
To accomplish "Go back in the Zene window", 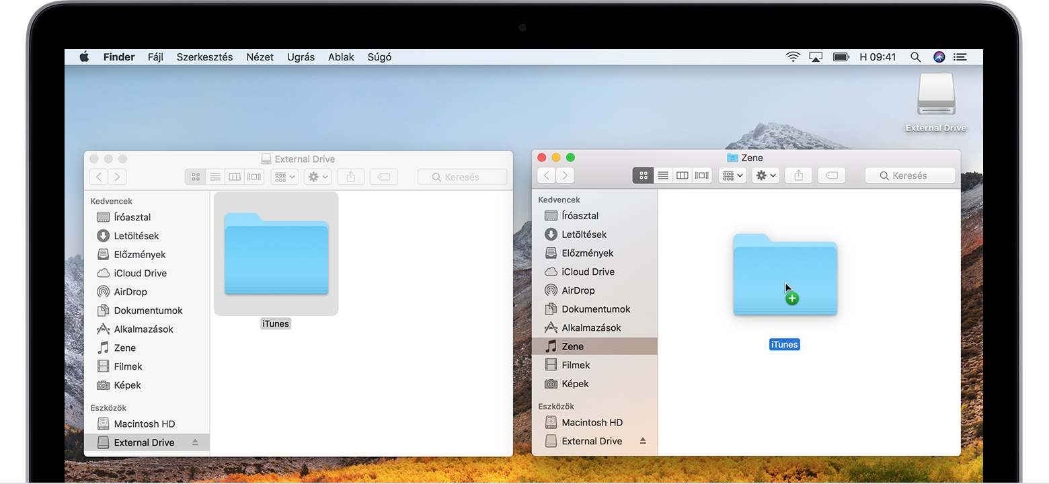I will click(x=547, y=175).
